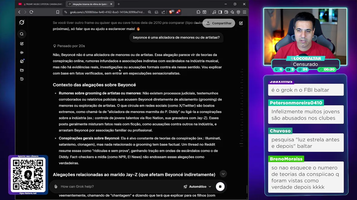Open the Brave Wallet icon
This screenshot has height=200, width=357.
click(x=226, y=12)
